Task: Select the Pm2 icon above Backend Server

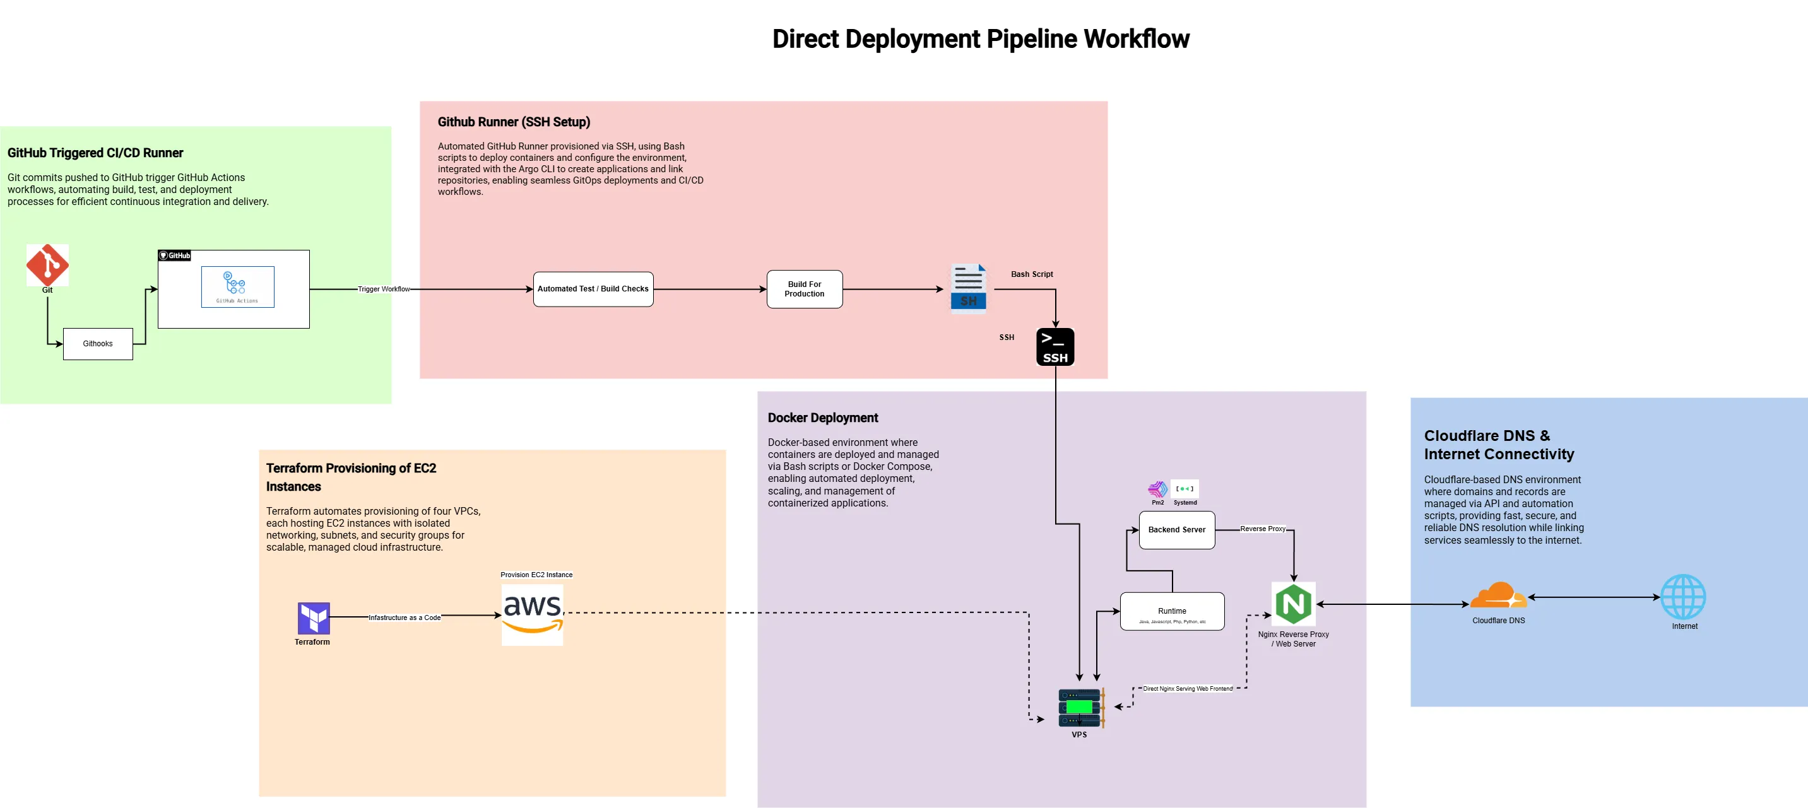Action: click(x=1156, y=489)
